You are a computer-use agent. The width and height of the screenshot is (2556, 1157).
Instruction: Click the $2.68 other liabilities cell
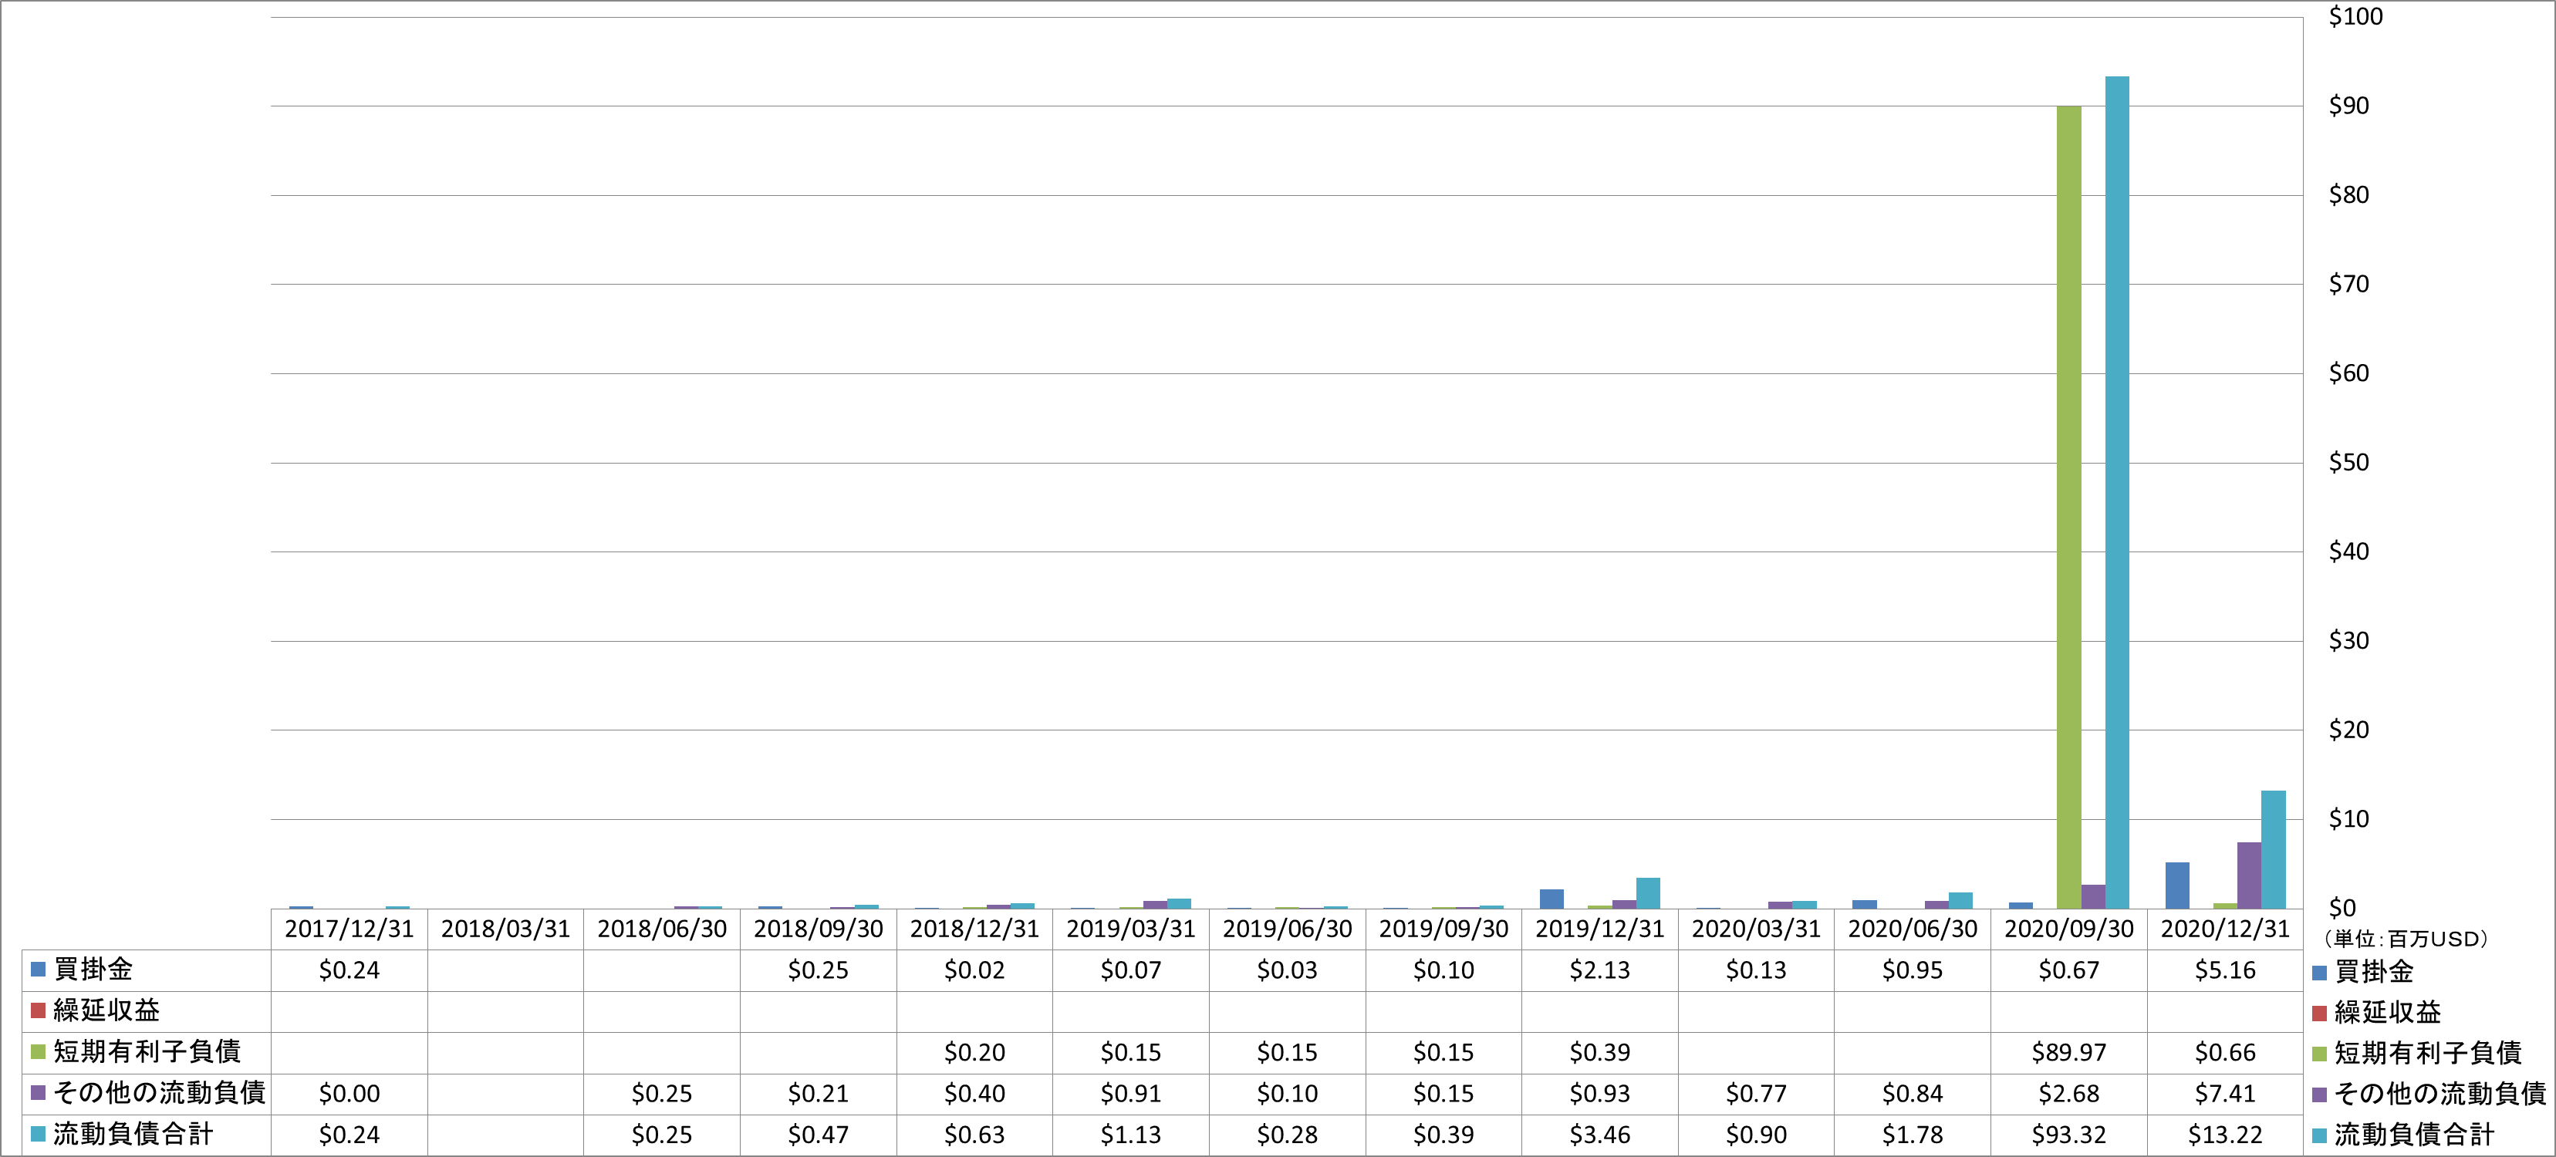click(x=2069, y=1092)
